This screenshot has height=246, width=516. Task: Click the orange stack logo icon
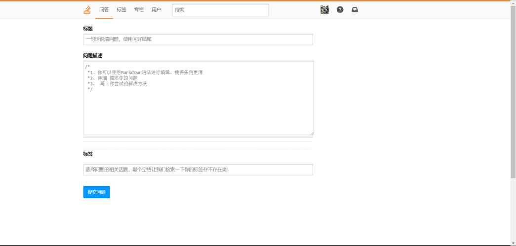[x=87, y=10]
